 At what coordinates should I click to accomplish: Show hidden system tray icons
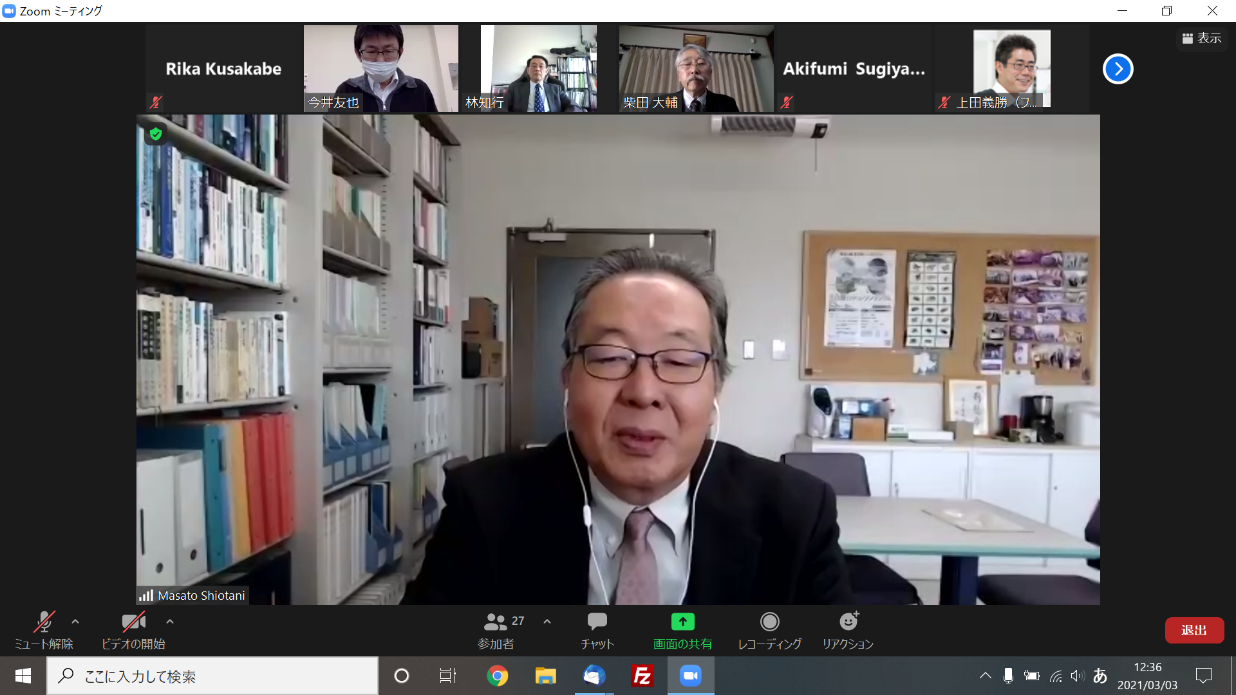click(985, 676)
